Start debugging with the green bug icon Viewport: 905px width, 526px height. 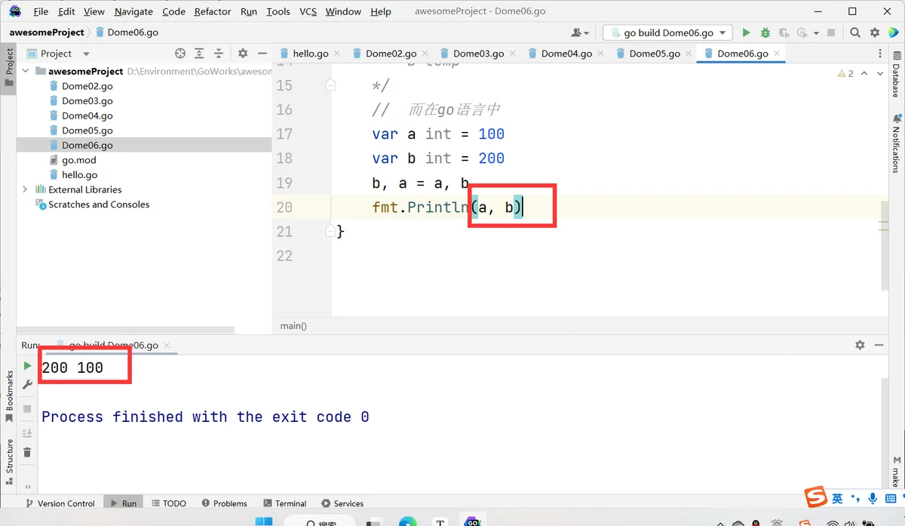point(765,32)
